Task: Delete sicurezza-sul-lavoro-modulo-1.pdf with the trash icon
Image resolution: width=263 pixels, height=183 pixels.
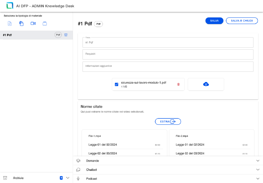Action: click(179, 84)
